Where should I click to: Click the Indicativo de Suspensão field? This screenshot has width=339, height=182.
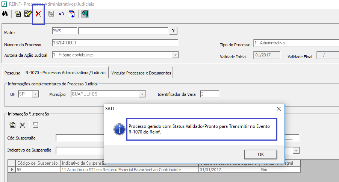80,150
